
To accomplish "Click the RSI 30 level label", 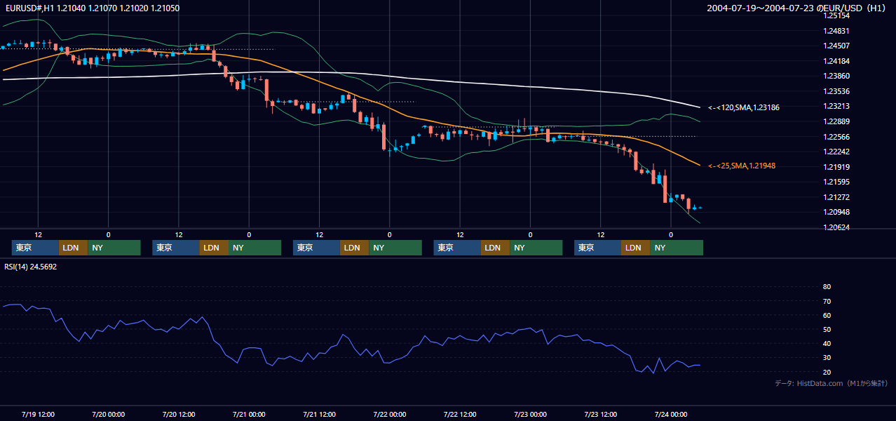I will point(827,358).
